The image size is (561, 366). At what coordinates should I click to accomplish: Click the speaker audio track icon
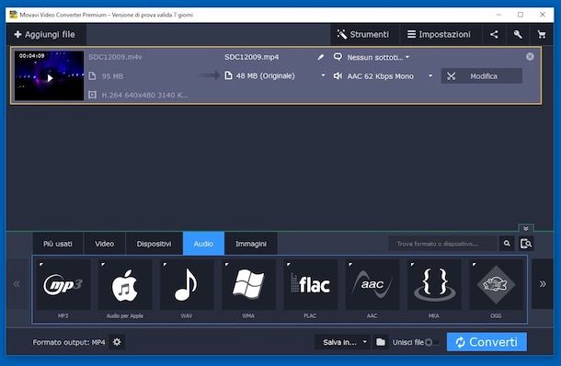338,75
